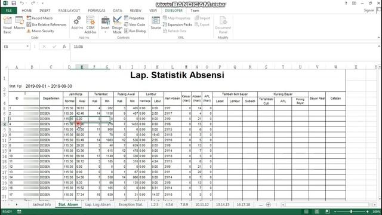382x215 pixels.
Task: Open the Help question mark icon
Action: point(346,3)
